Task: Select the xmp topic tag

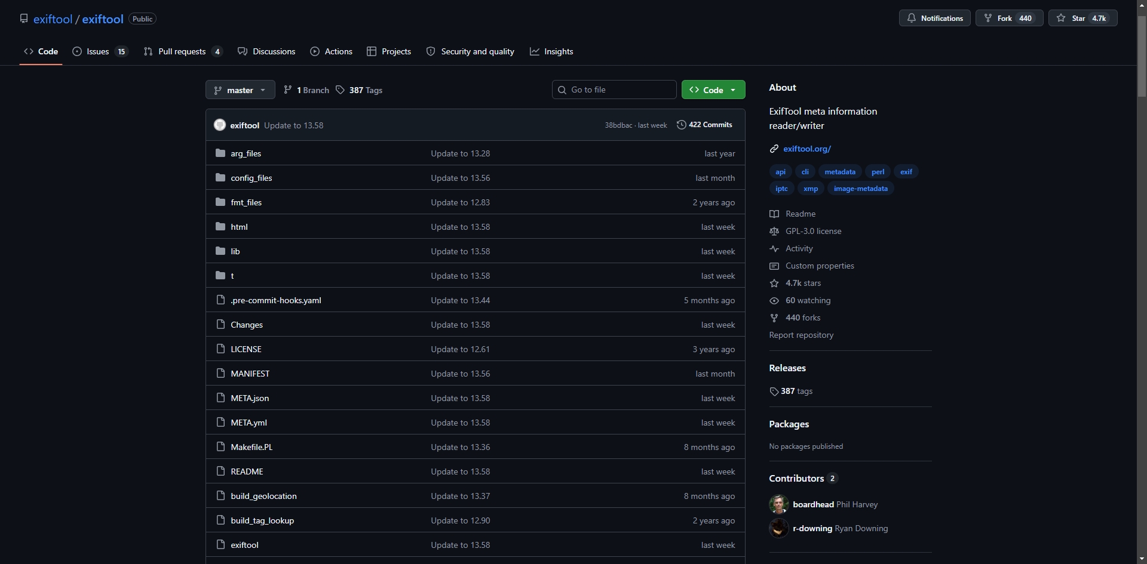Action: 811,189
